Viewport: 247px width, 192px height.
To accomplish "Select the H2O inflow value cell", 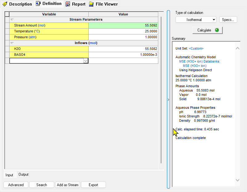I will (123, 49).
